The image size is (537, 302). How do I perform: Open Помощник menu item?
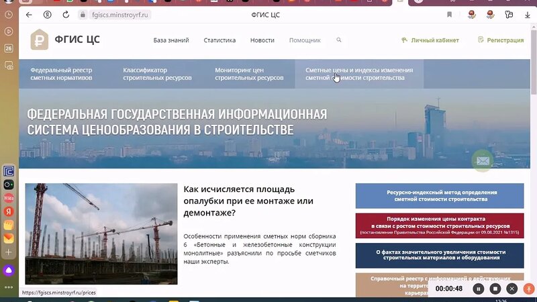pyautogui.click(x=305, y=40)
